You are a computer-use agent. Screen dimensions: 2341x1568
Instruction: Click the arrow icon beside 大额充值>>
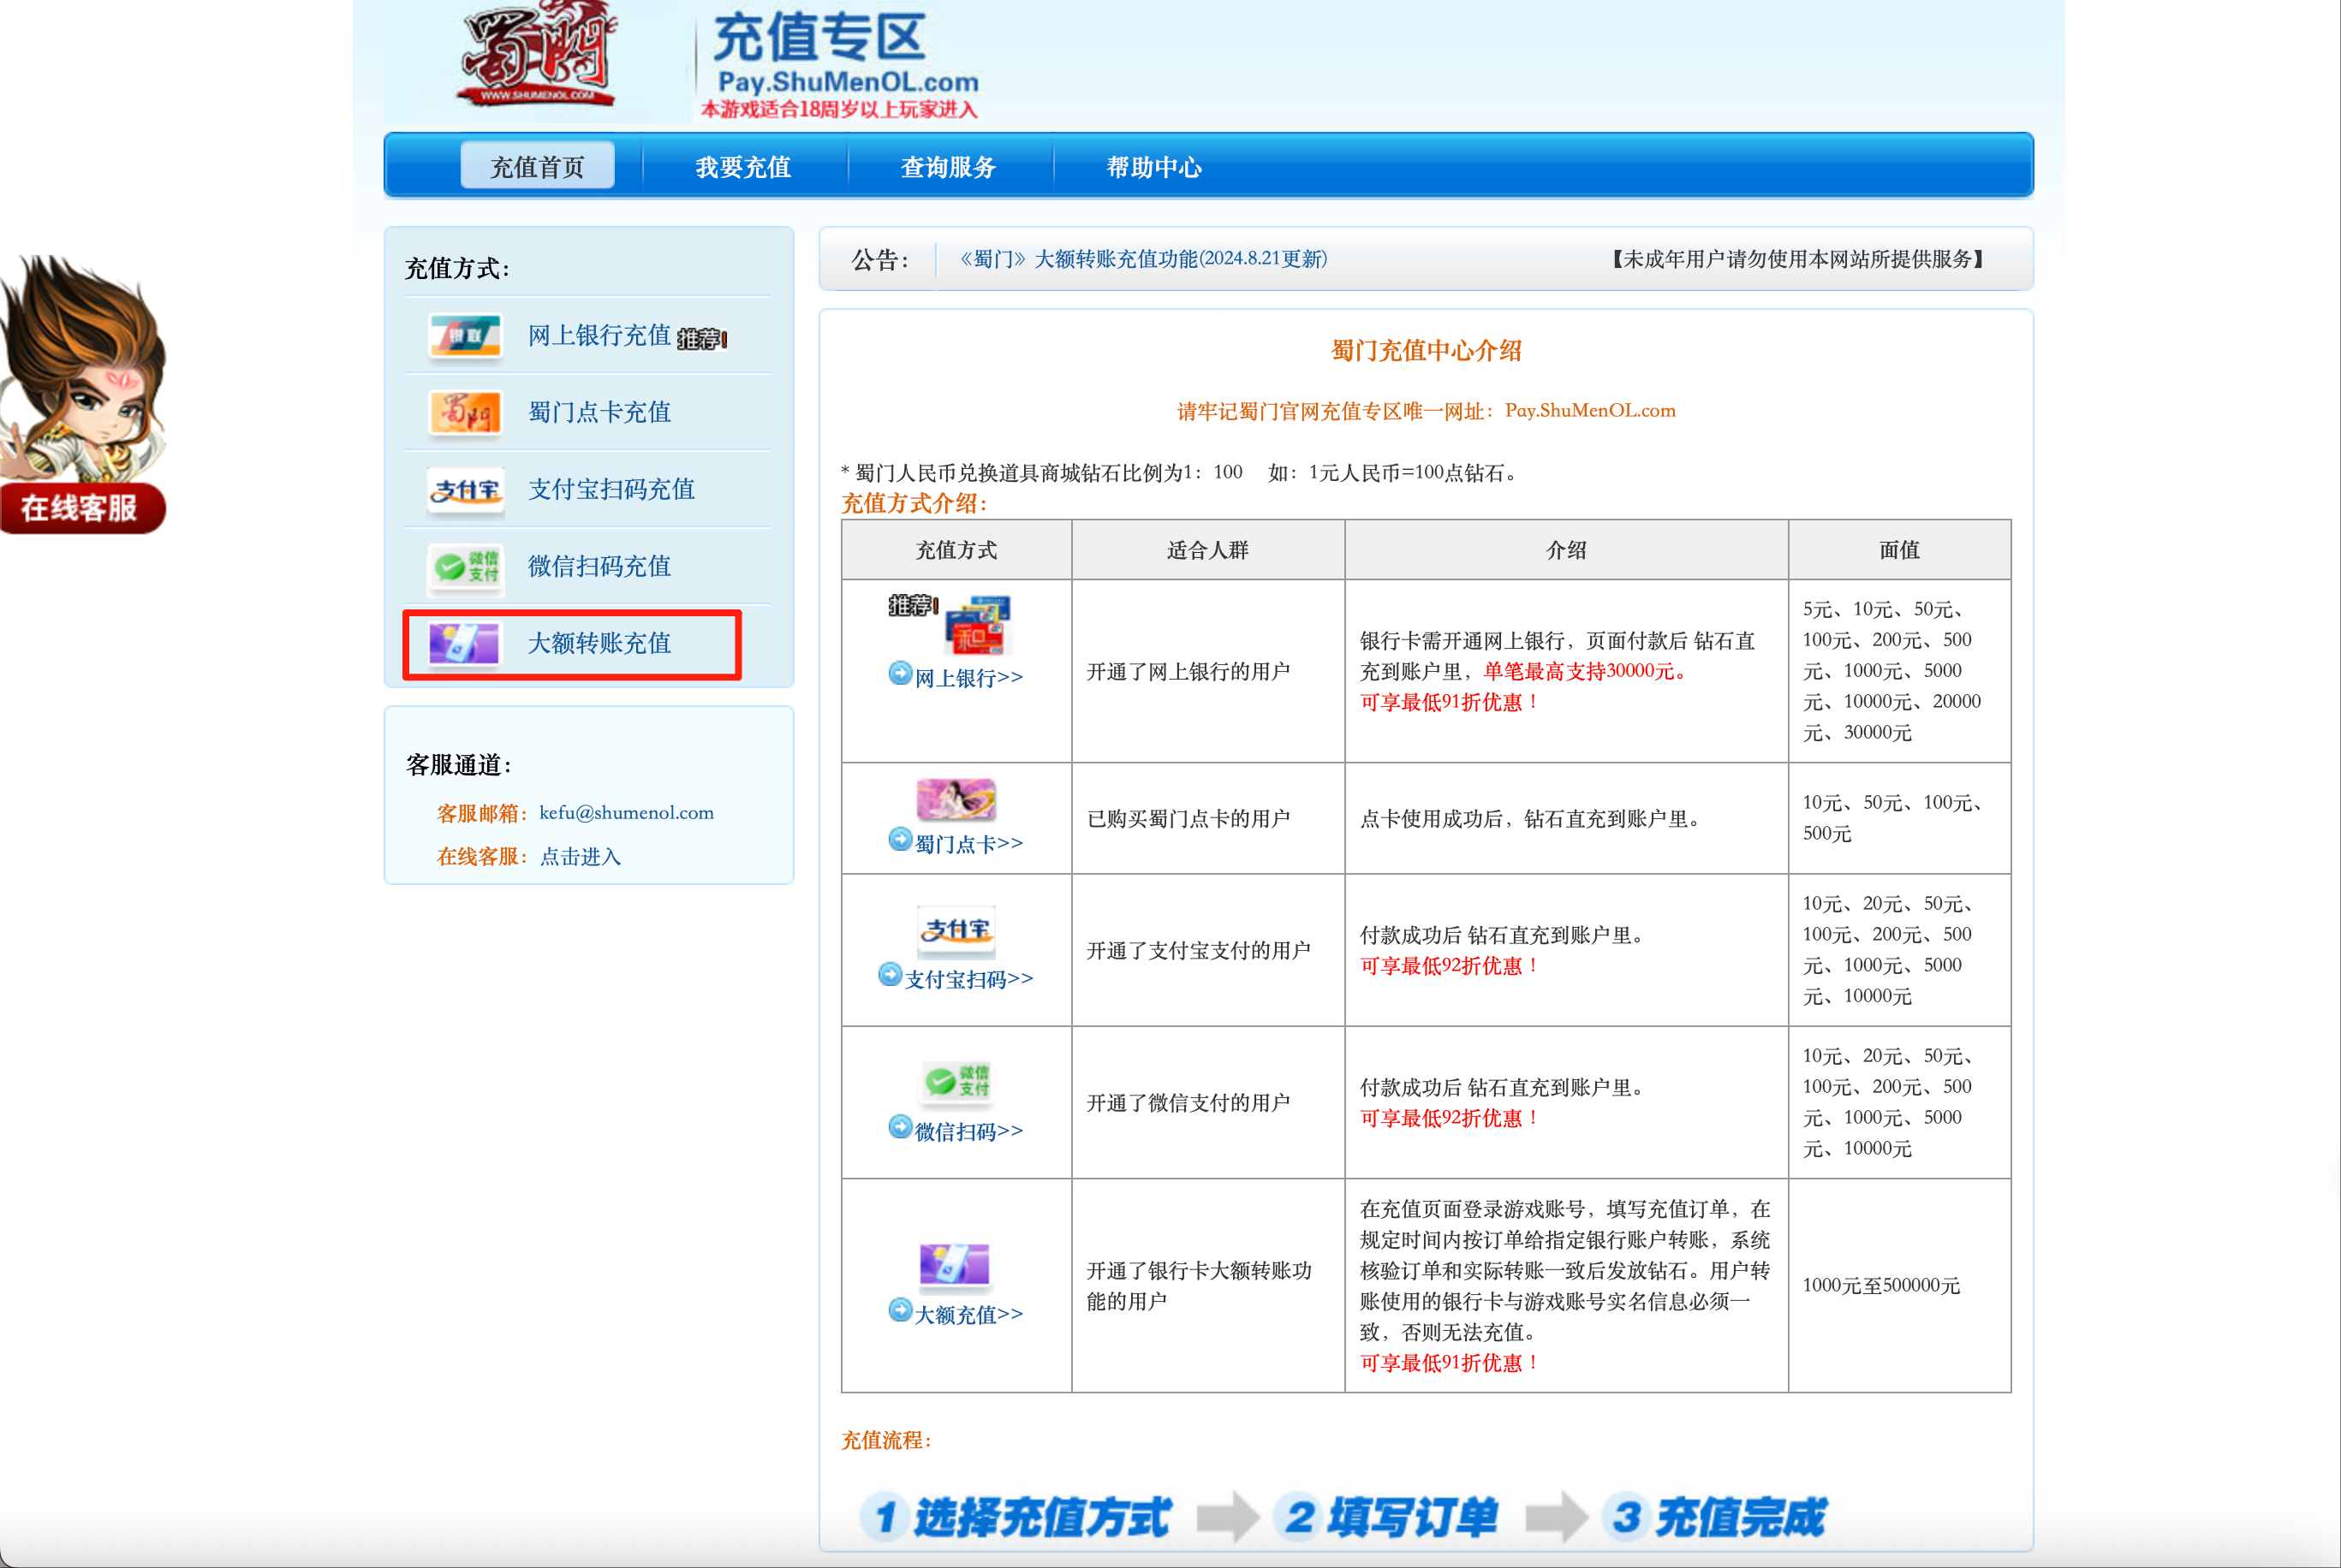[x=901, y=1310]
